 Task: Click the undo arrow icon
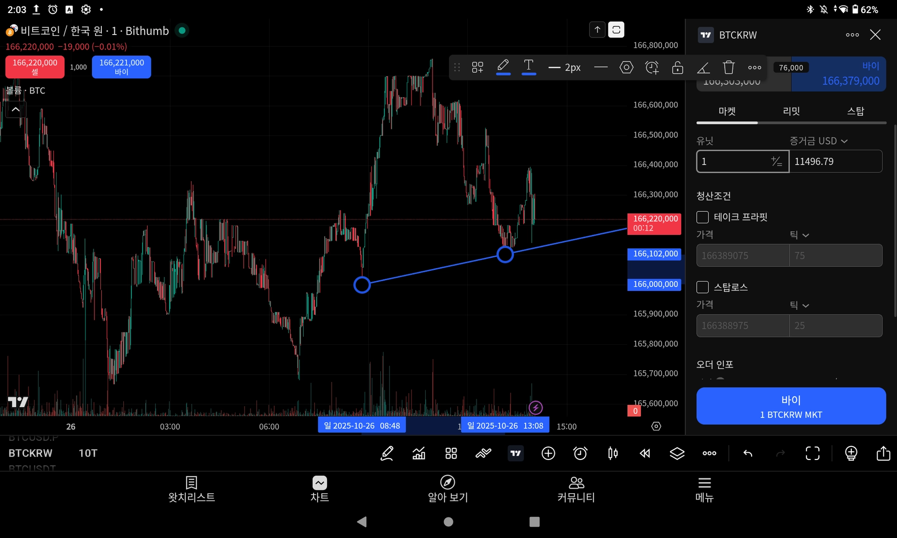[747, 453]
